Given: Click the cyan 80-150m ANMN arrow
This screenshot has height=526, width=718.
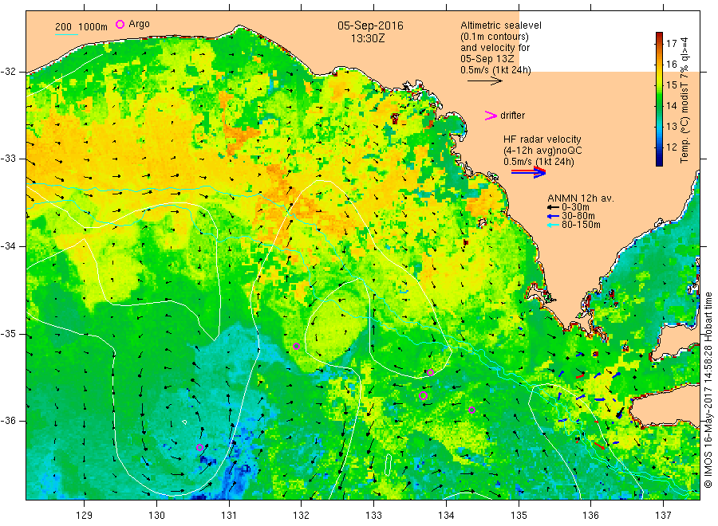Looking at the screenshot, I should tap(553, 225).
